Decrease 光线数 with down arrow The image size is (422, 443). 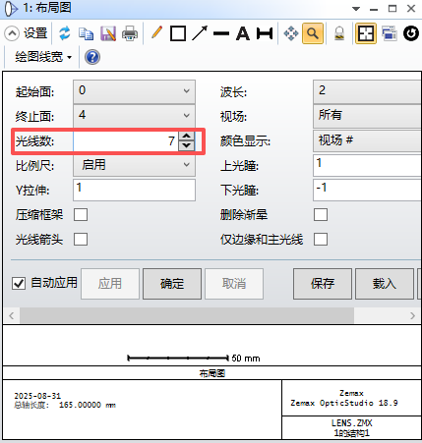187,145
